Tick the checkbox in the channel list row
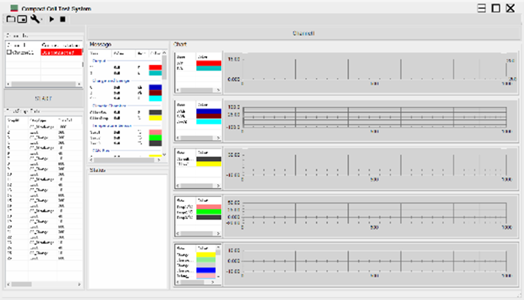The width and height of the screenshot is (524, 300). coord(8,52)
